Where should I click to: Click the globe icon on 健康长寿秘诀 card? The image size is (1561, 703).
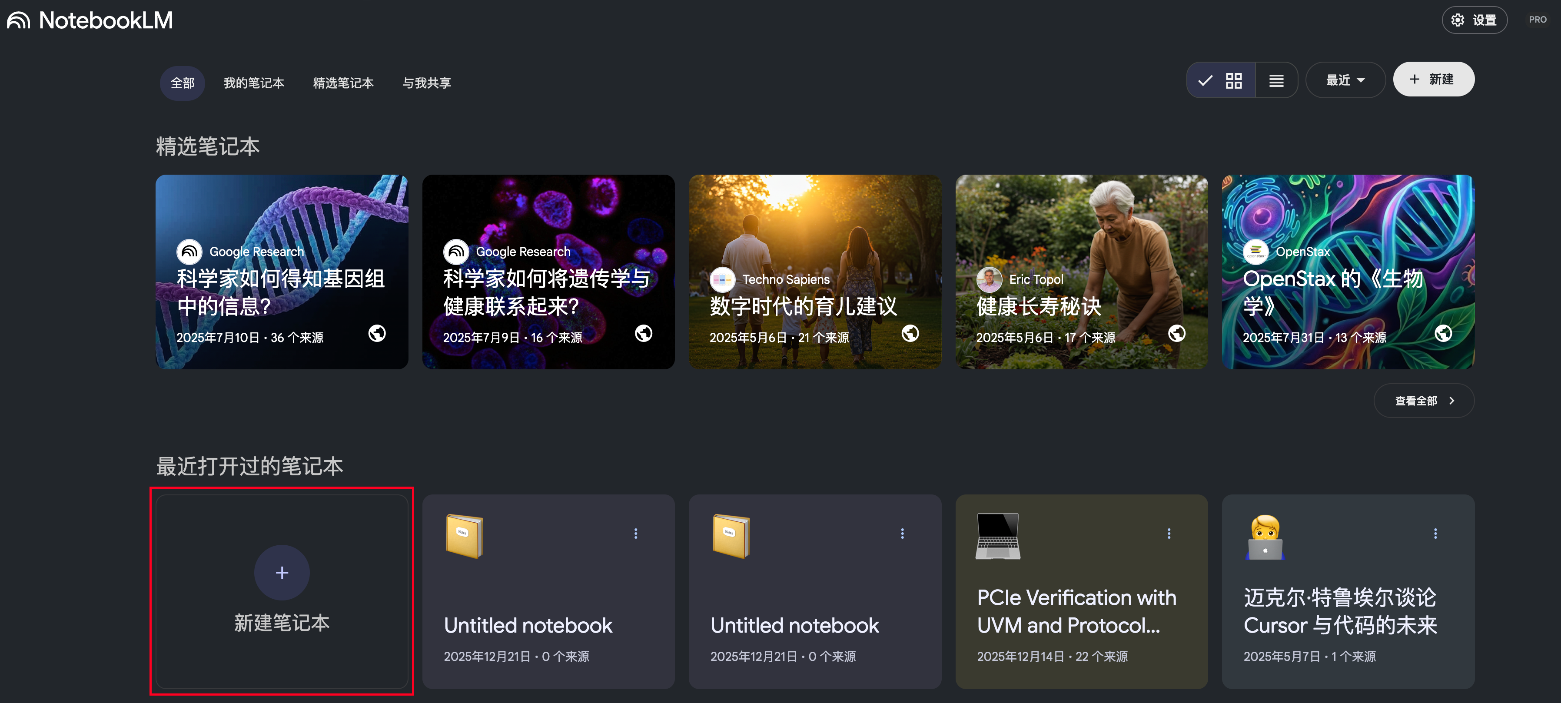[1176, 333]
